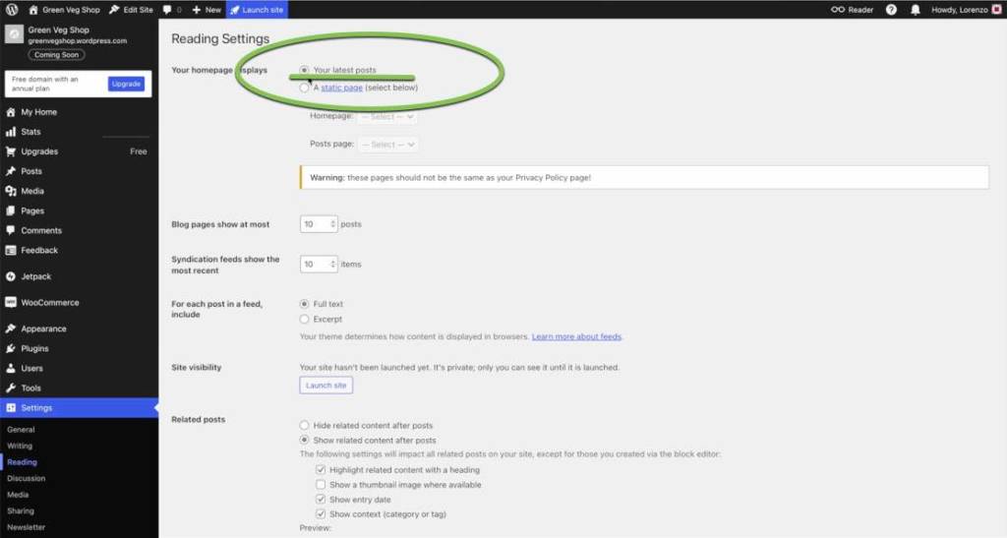The height and width of the screenshot is (538, 1007).
Task: Click the 'Blog pages show at most' number field
Action: (317, 224)
